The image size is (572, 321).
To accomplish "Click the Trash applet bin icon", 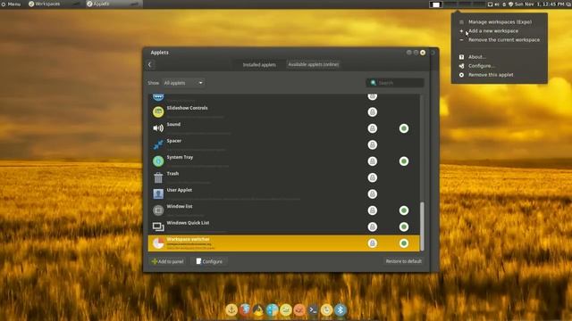I will tap(158, 177).
